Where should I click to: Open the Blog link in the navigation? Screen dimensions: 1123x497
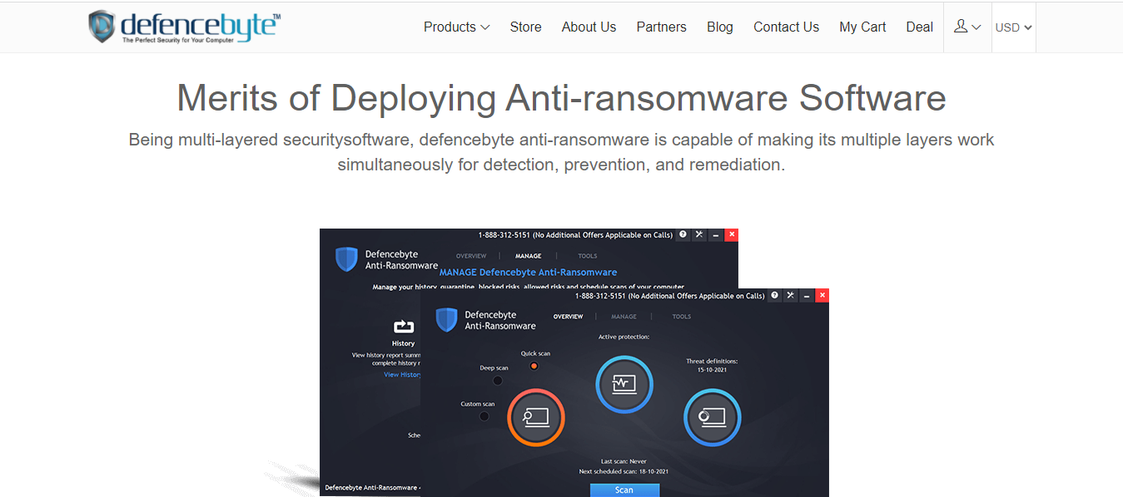720,27
